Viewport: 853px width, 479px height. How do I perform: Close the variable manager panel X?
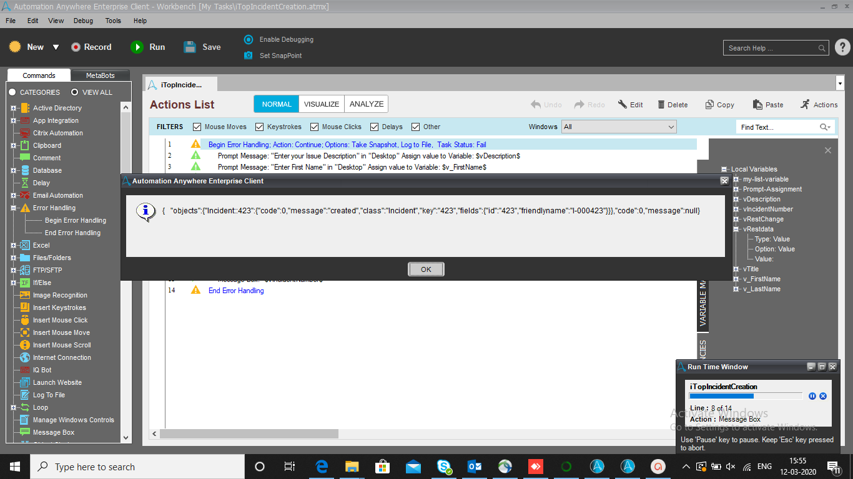828,150
